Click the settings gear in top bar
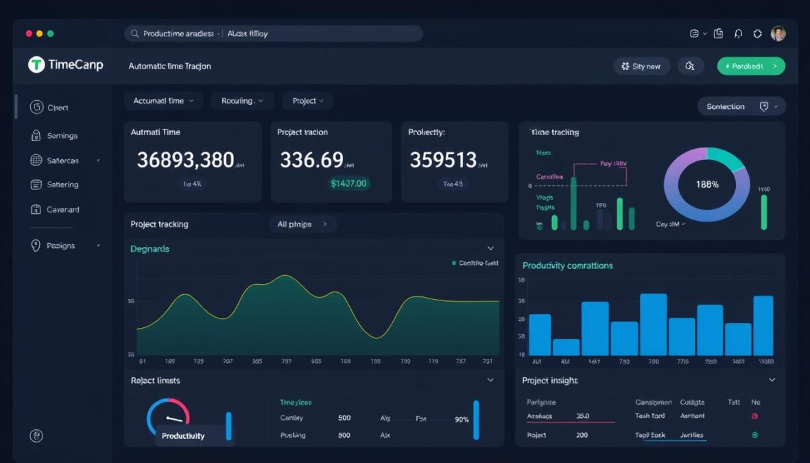The height and width of the screenshot is (463, 810). pyautogui.click(x=757, y=33)
